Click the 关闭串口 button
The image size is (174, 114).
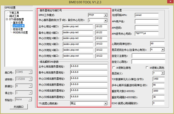[x=18, y=107]
